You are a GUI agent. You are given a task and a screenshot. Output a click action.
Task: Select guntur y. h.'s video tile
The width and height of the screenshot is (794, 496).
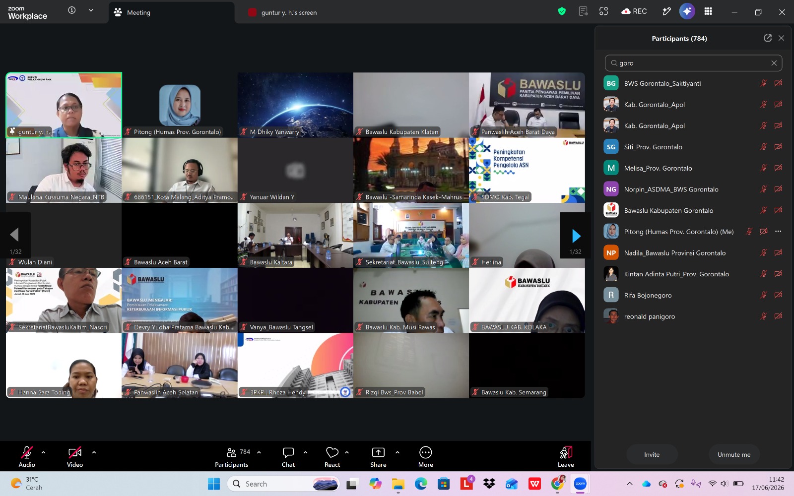64,105
